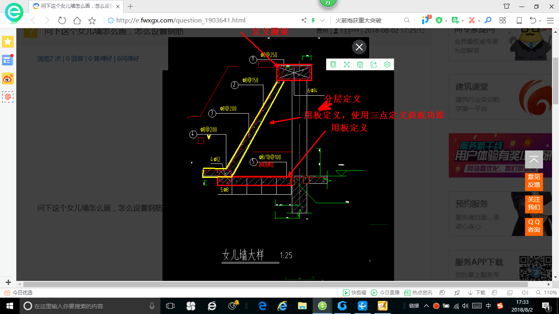Click the mobile view icon in image toolbar
Viewport: 559px width, 314px height.
[333, 64]
